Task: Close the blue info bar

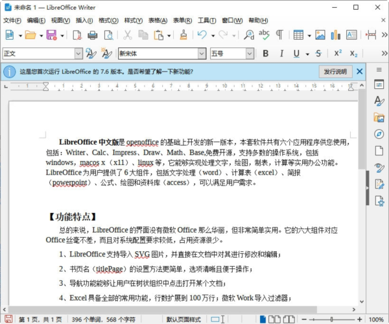Action: [x=359, y=72]
